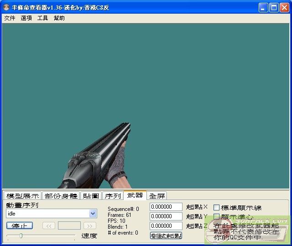The image size is (292, 246).
Task: Open the 工具 menu
Action: [42, 18]
